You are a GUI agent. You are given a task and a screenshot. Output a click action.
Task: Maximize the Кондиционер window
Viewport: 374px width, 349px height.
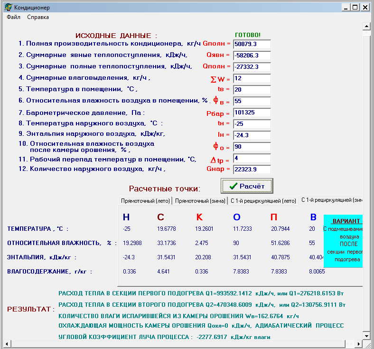click(355, 8)
